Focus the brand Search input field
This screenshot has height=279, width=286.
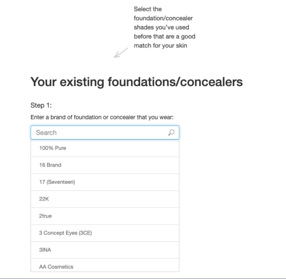(x=105, y=133)
